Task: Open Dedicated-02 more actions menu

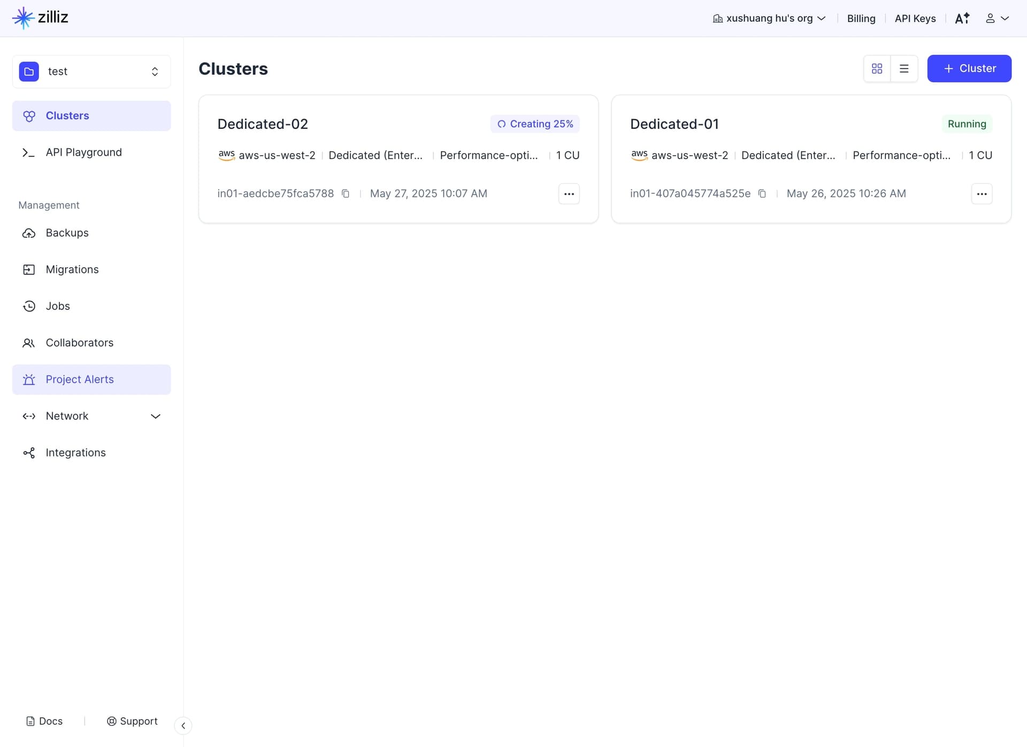Action: coord(569,194)
